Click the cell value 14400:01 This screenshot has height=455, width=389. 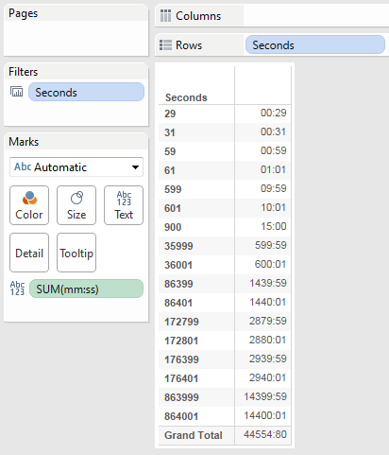click(265, 415)
